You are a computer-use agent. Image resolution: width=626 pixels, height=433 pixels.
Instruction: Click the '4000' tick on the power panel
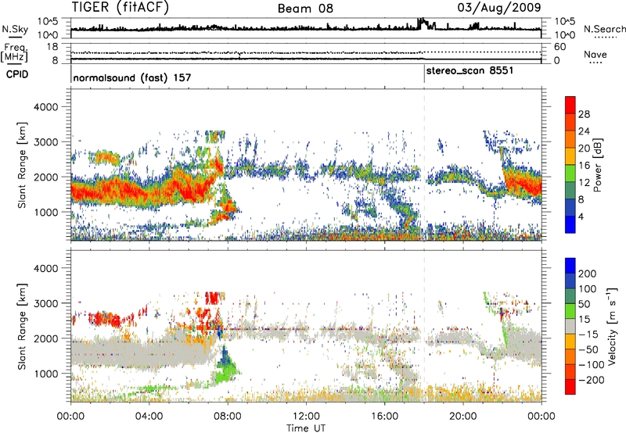coord(45,107)
